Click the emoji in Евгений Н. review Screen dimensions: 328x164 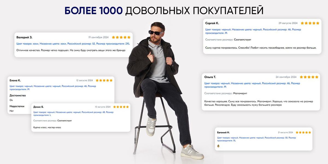click(218, 146)
